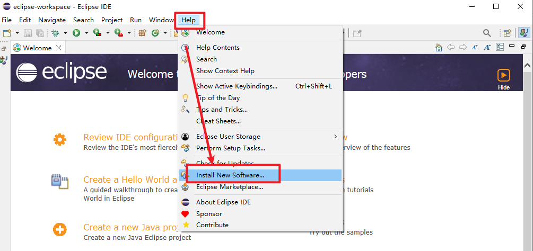Viewport: 533px width, 251px height.
Task: Click the Search magnifier icon in toolbar
Action: [486, 33]
